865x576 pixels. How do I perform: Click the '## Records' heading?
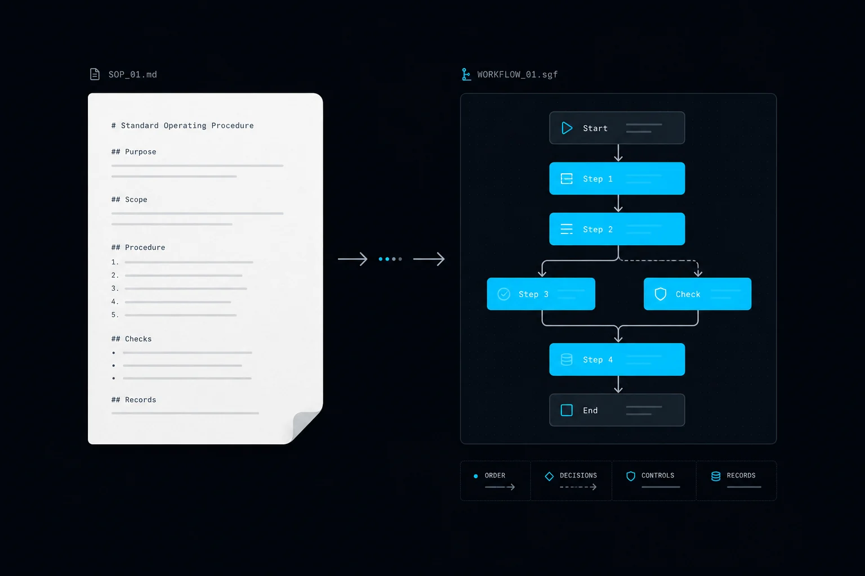pos(134,400)
